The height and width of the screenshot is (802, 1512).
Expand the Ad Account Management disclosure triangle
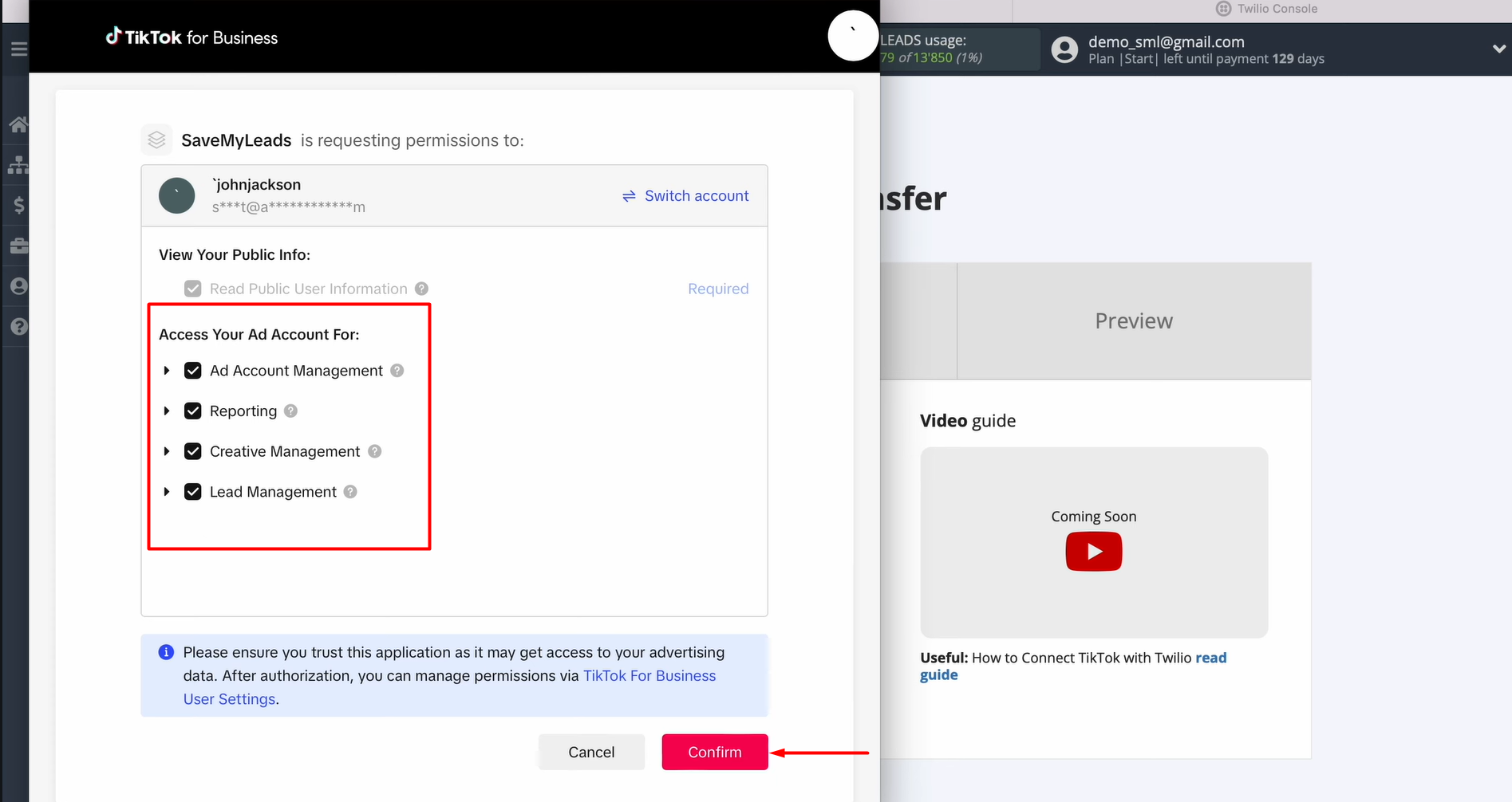point(167,370)
